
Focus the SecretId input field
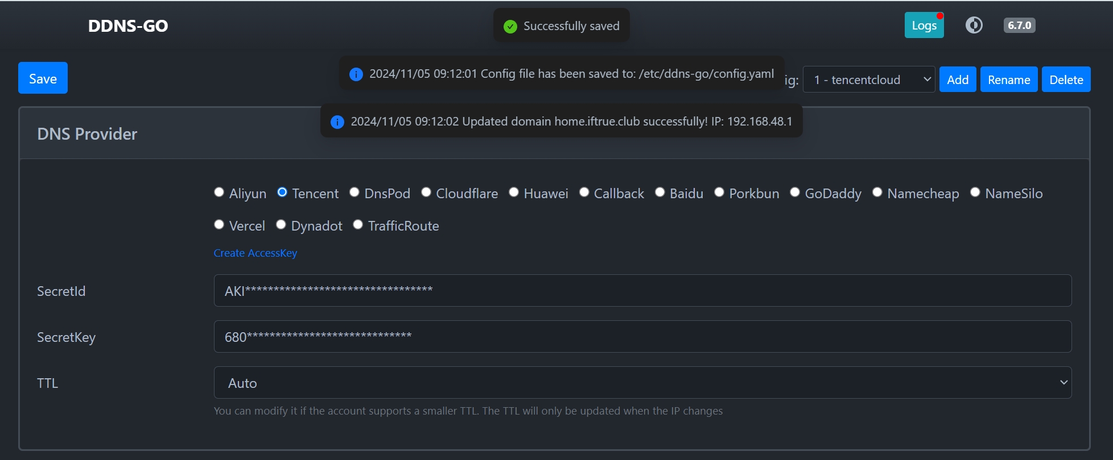tap(642, 291)
